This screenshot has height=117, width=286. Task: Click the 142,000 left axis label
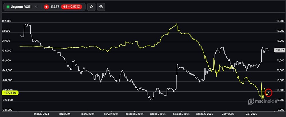click(x=6, y=21)
